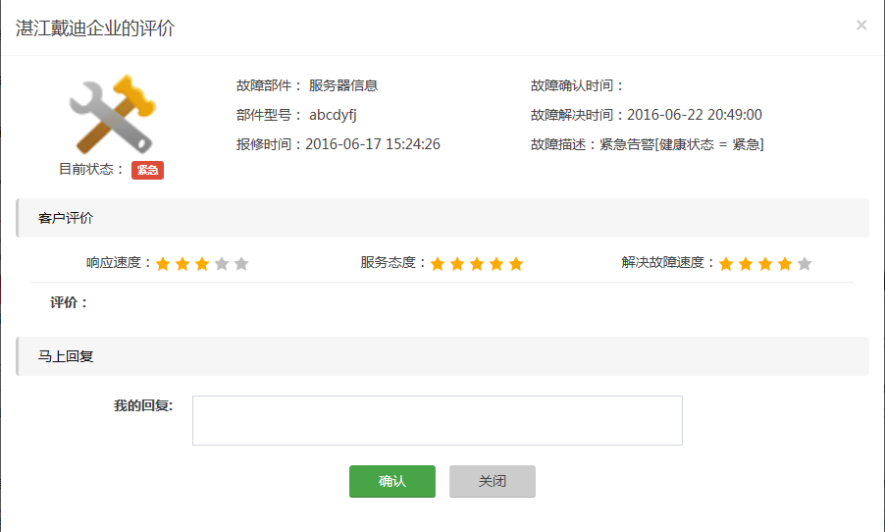Click the first star of 解决故障速度 rating

726,264
